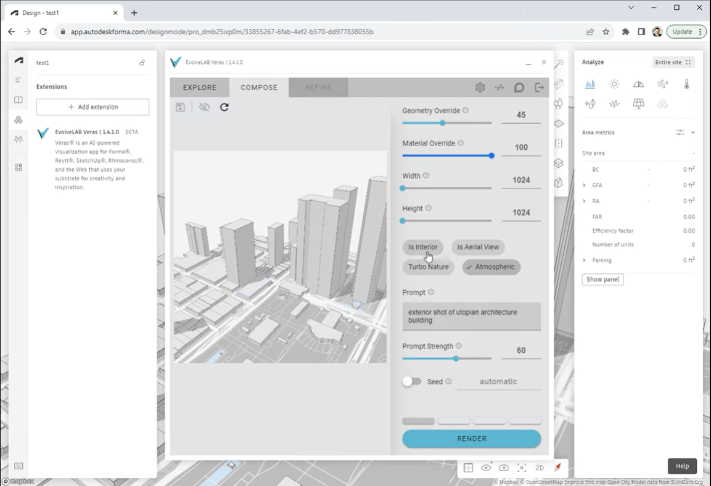Select the wind analysis icon
Image resolution: width=711 pixels, height=486 pixels.
662,84
